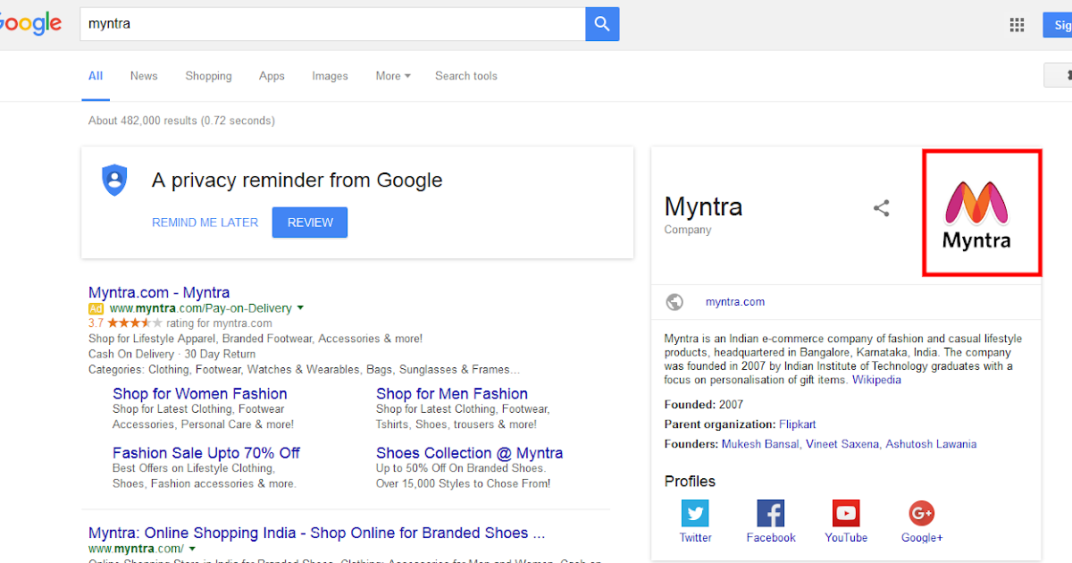The image size is (1072, 563).
Task: Open Search tools
Action: pyautogui.click(x=466, y=76)
